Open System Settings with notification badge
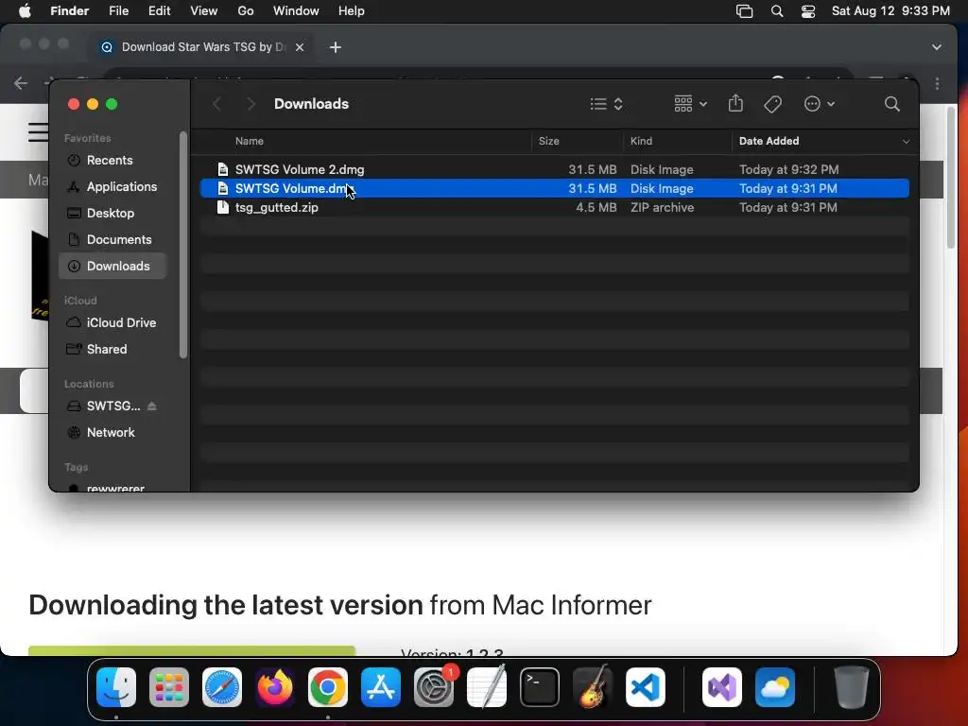 coord(434,687)
